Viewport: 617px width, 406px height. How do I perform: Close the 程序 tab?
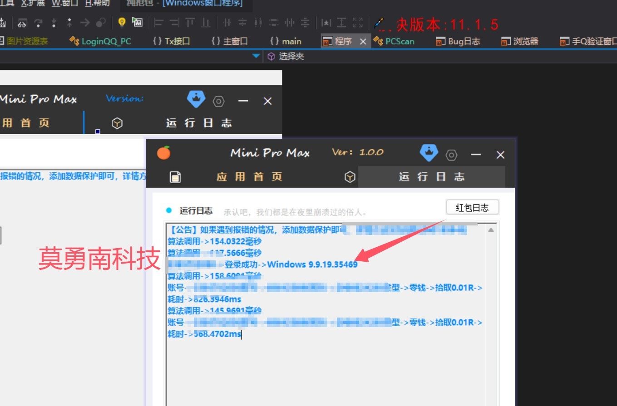(x=363, y=42)
